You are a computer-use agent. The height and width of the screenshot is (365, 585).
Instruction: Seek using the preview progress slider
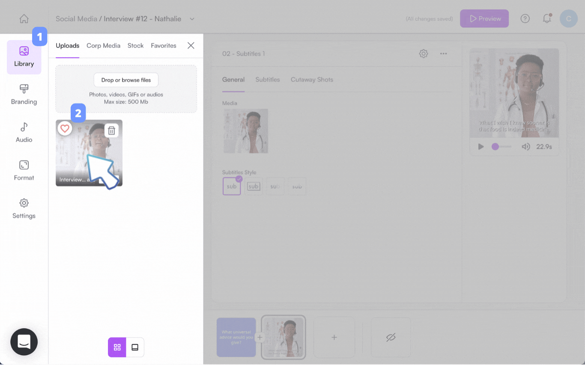coord(501,147)
